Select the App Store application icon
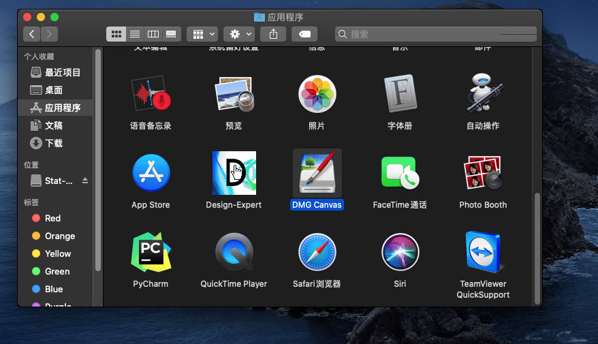 [151, 173]
